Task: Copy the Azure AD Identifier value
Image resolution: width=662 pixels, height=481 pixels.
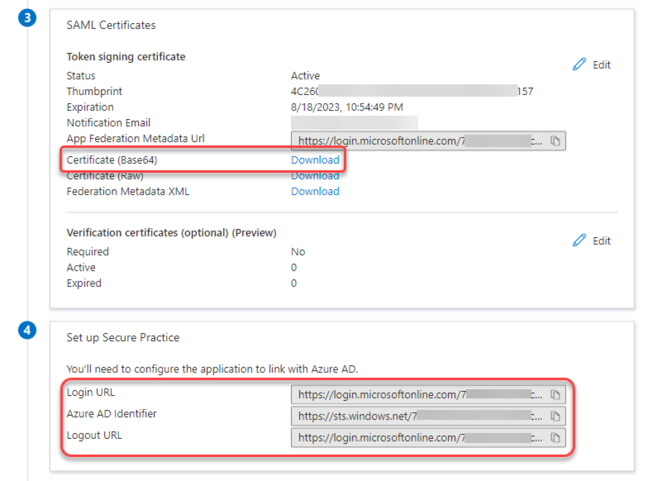Action: click(555, 416)
